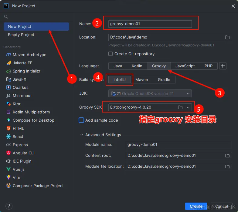Select Groovy as the language
The image size is (238, 212).
click(159, 66)
